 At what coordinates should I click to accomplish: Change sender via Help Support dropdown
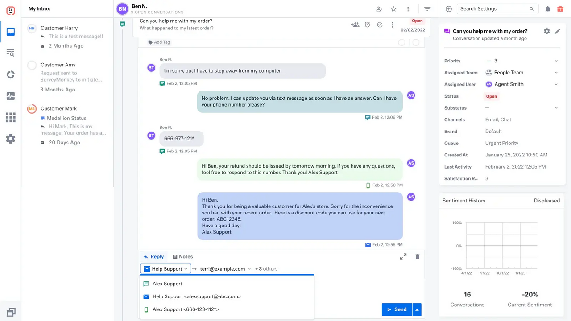[x=165, y=268]
